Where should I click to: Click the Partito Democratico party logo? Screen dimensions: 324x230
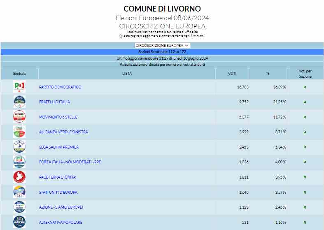point(19,87)
